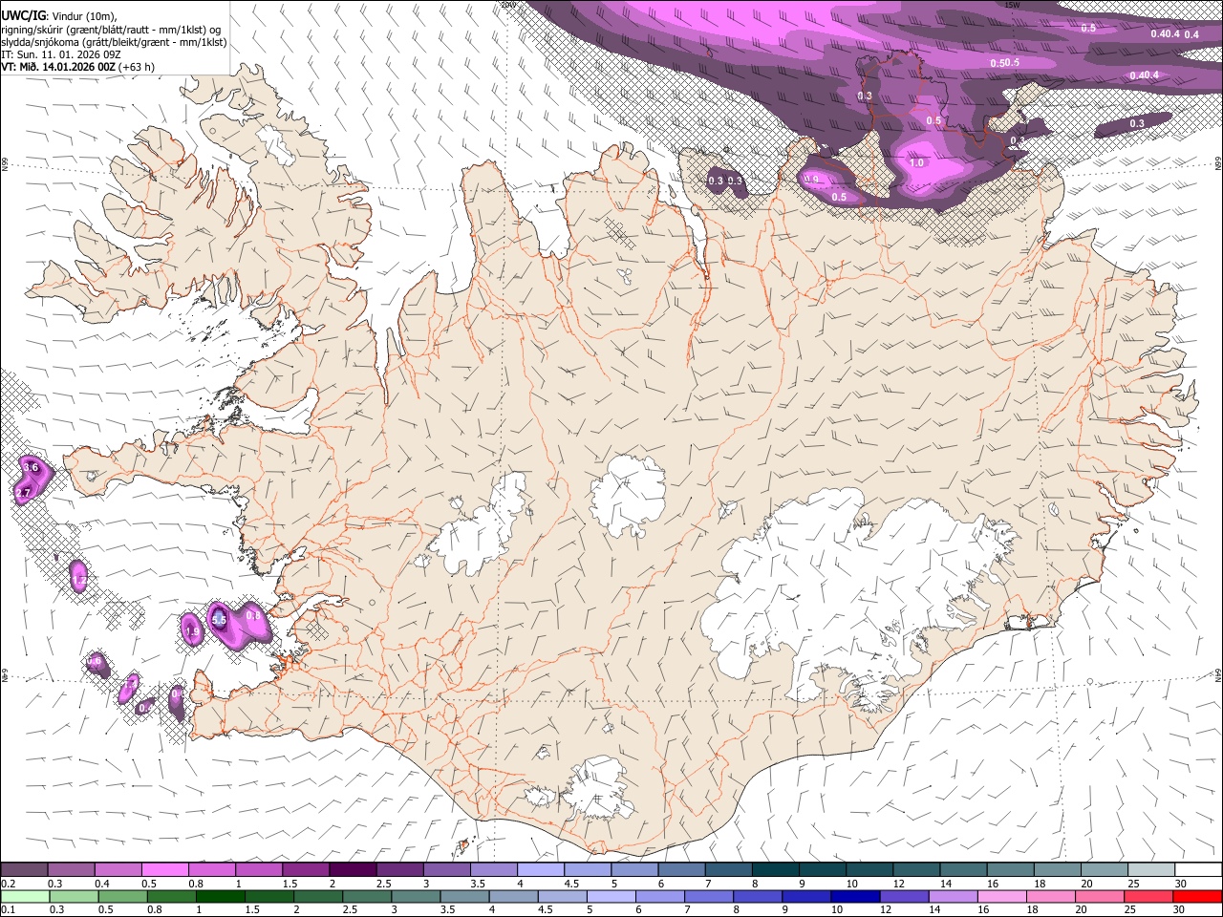Select the 'Vindur (10m),' heading text
The height and width of the screenshot is (917, 1223).
click(83, 15)
